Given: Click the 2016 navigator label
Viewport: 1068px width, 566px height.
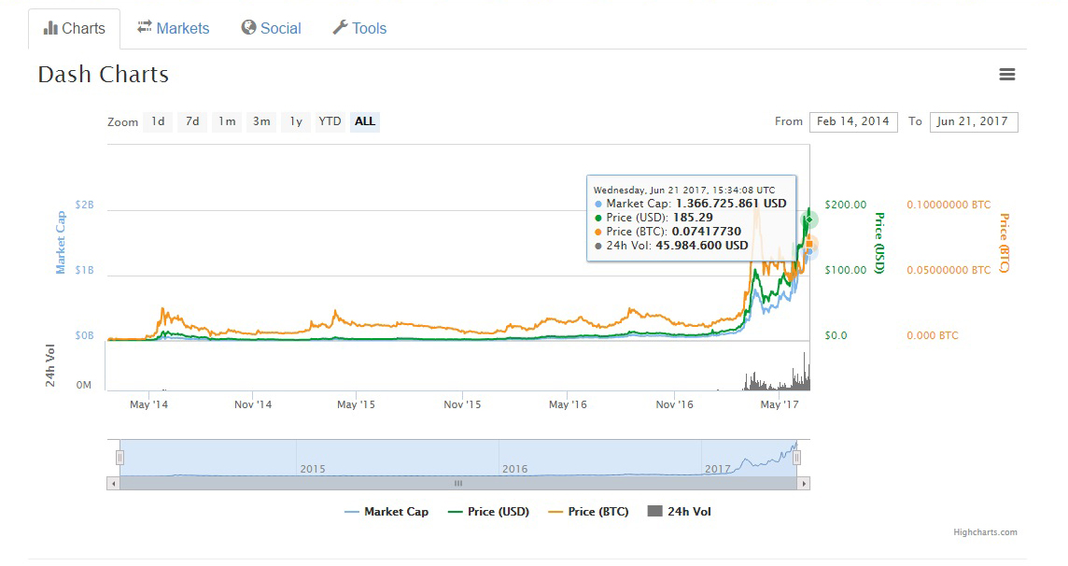Looking at the screenshot, I should 515,469.
